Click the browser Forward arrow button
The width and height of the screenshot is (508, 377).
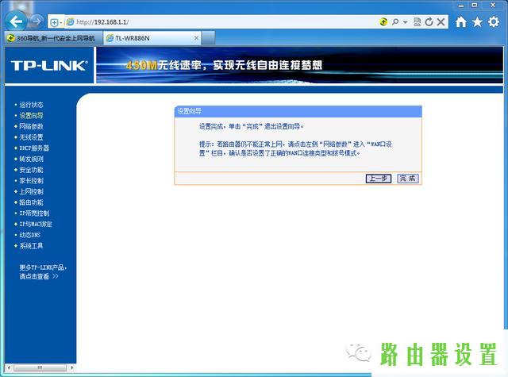tap(37, 21)
